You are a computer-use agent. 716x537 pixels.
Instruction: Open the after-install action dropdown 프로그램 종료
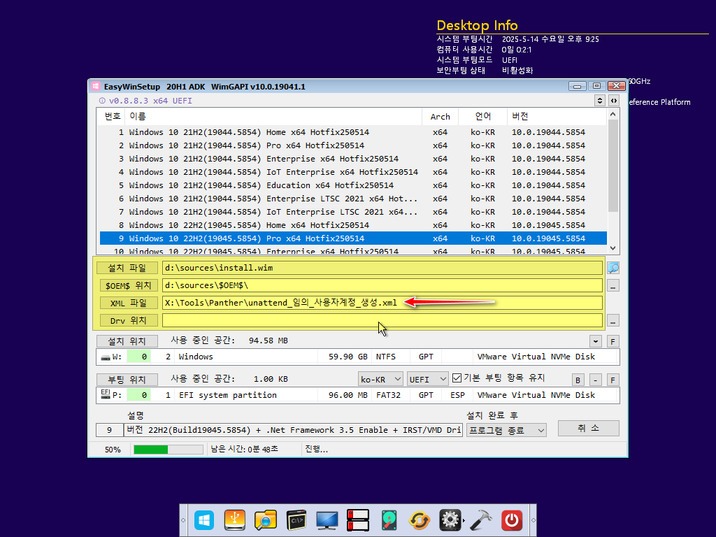[x=506, y=430]
